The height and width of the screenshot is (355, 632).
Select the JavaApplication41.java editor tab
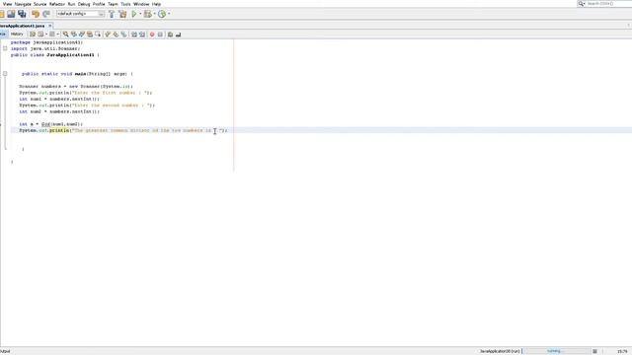(22, 26)
